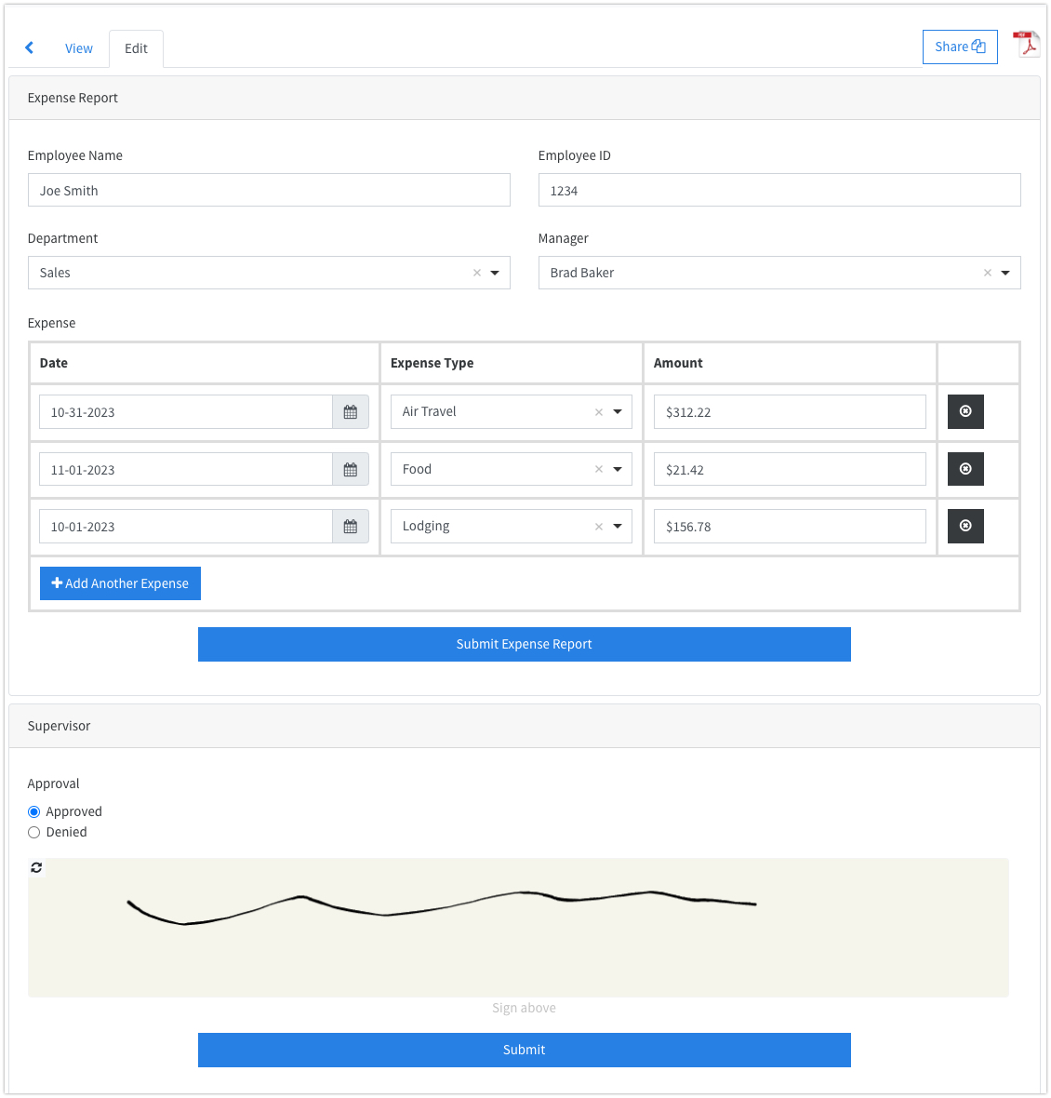The height and width of the screenshot is (1098, 1051).
Task: Select the Approved radio button
Action: tap(34, 811)
